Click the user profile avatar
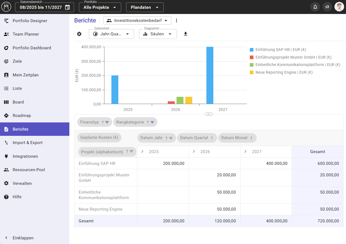The height and width of the screenshot is (244, 346). (x=339, y=7)
